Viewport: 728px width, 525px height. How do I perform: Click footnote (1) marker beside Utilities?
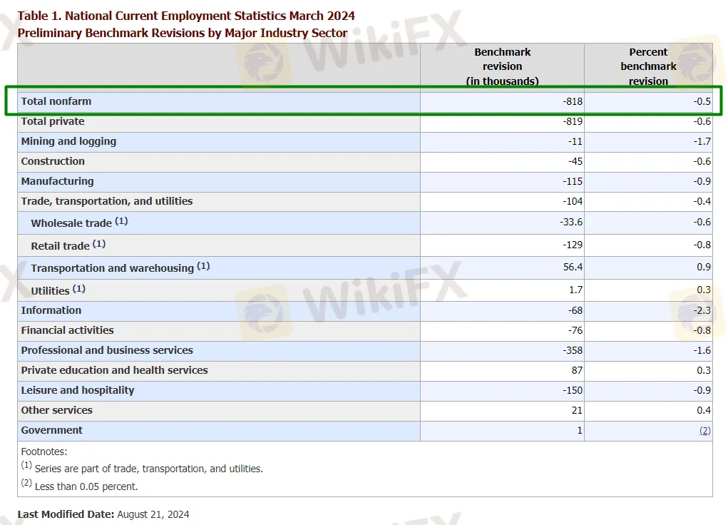[x=78, y=289]
